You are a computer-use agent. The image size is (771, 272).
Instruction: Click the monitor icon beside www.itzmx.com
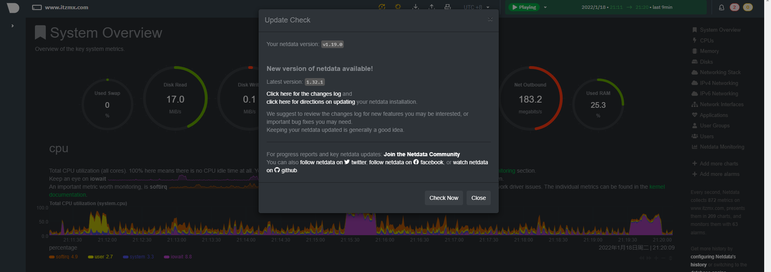point(37,8)
